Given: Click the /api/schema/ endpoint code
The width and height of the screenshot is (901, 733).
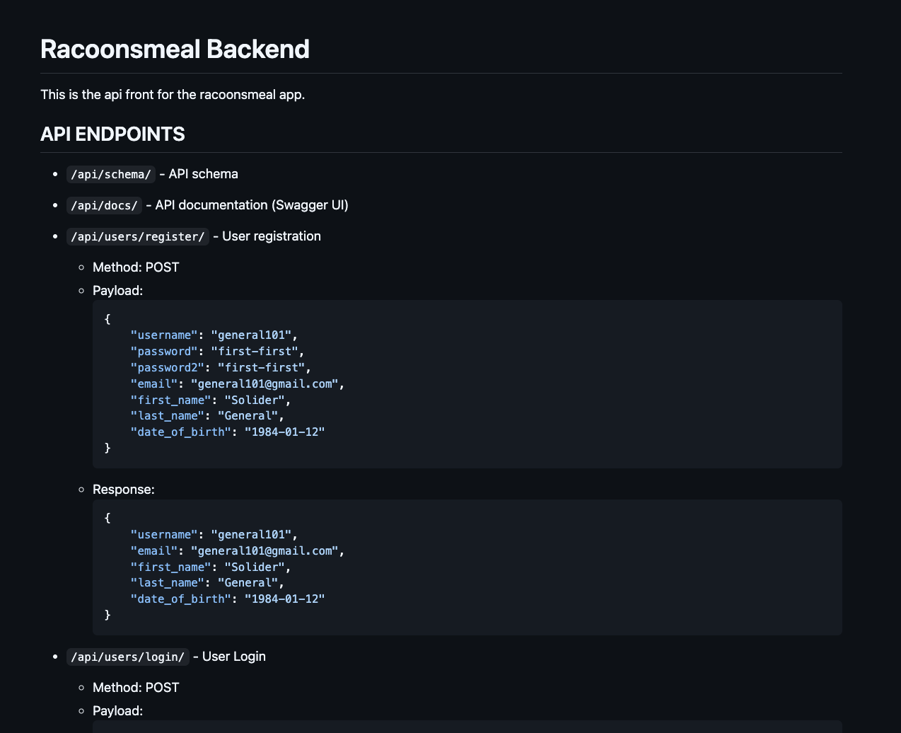Looking at the screenshot, I should (x=110, y=175).
